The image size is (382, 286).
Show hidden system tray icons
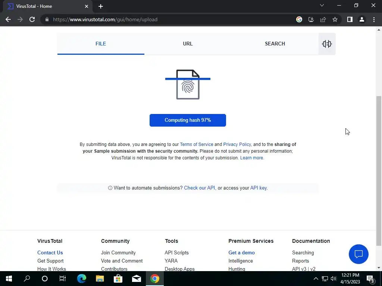(x=316, y=279)
